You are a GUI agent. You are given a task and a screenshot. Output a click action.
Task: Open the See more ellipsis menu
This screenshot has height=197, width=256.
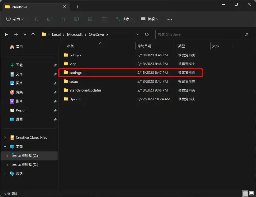tap(170, 19)
